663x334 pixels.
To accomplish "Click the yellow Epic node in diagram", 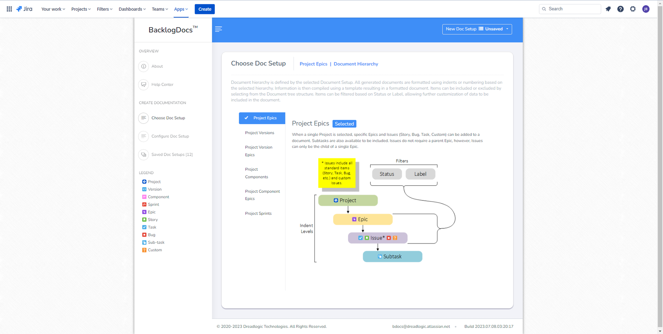I will [363, 219].
